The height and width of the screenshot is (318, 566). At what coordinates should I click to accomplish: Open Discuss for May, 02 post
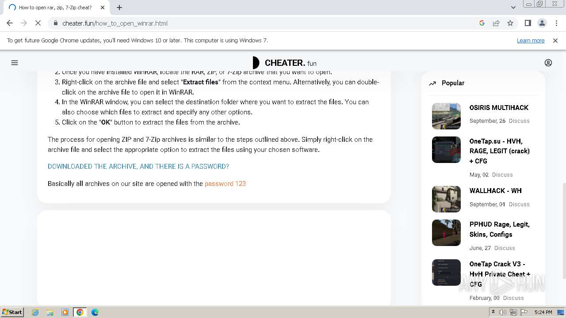pos(502,175)
